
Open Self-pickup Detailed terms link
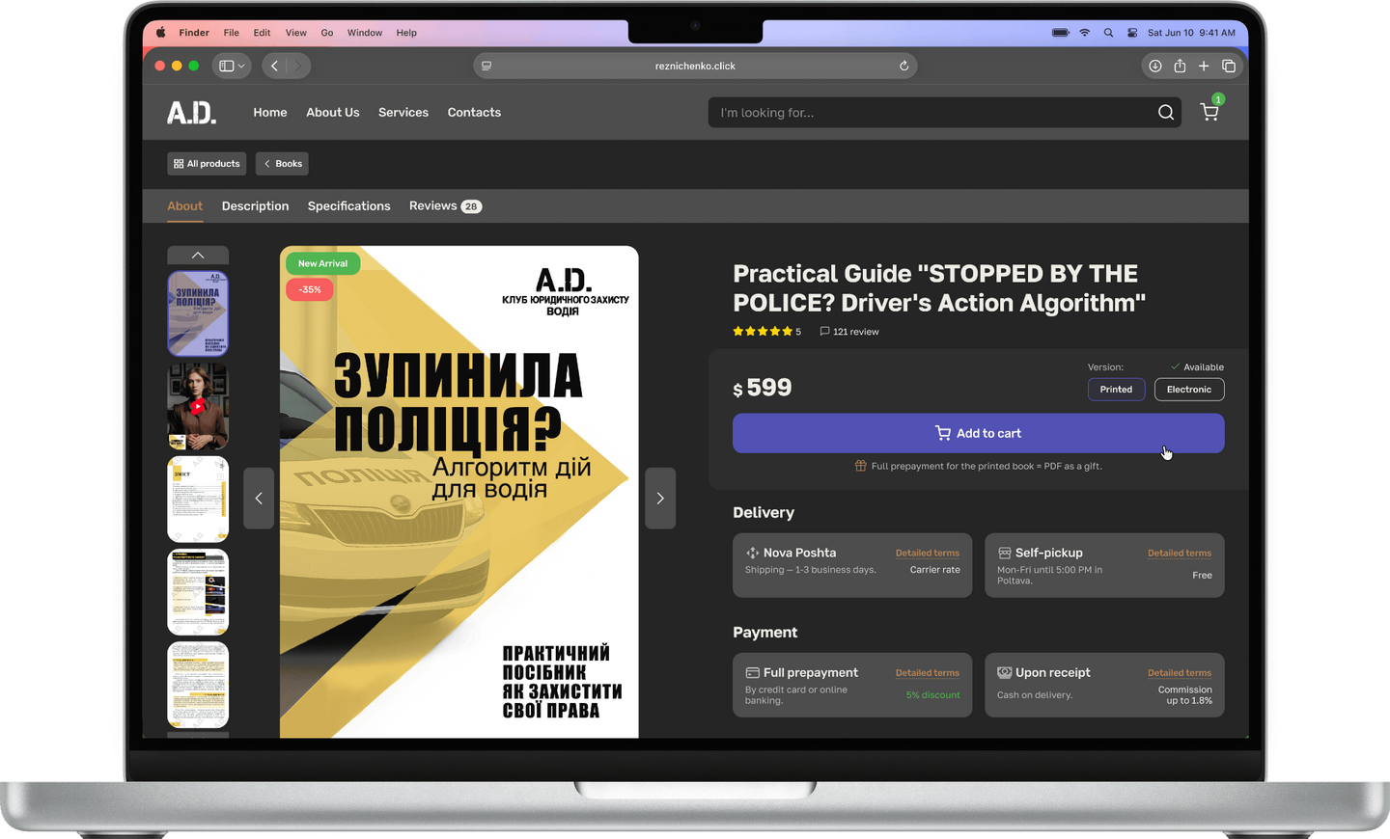[x=1180, y=554]
